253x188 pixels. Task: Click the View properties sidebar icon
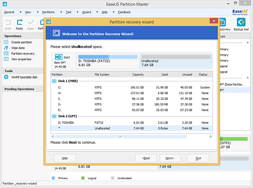(6, 59)
